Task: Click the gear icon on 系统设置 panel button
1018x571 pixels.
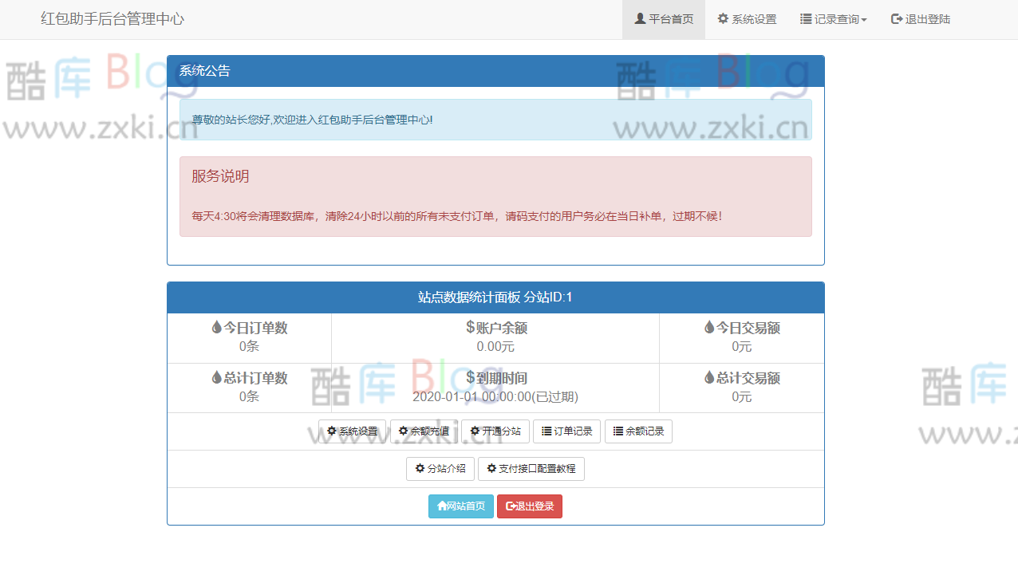Action: coord(333,431)
